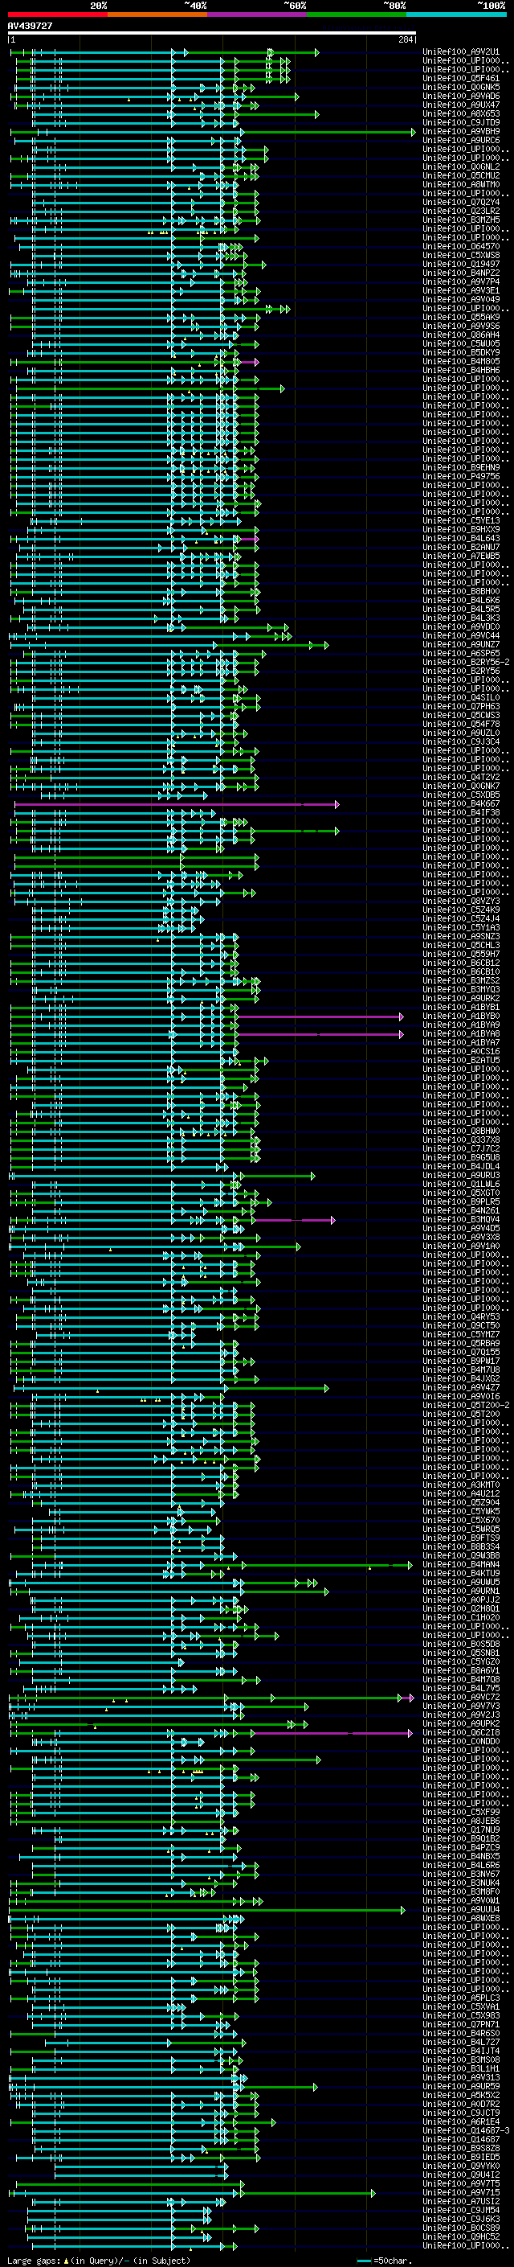Viewport: 514px width, 2267px height.
Task: Select hit label UniRef100_Q0GNK5
Action: click(460, 87)
